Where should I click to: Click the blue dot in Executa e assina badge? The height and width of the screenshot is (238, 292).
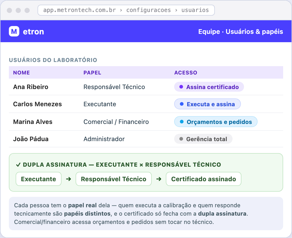pos(182,104)
